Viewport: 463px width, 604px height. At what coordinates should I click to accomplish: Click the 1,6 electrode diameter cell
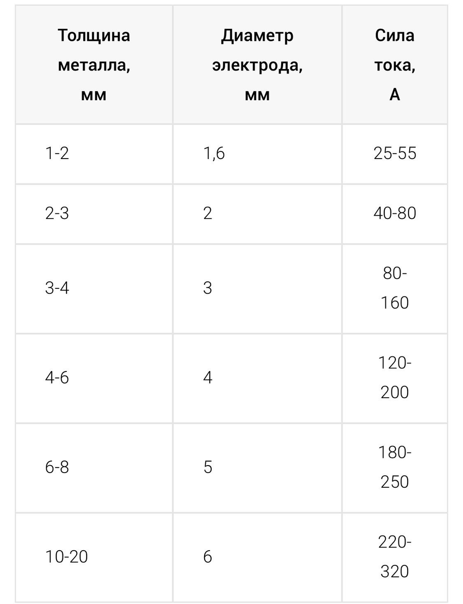tap(257, 155)
